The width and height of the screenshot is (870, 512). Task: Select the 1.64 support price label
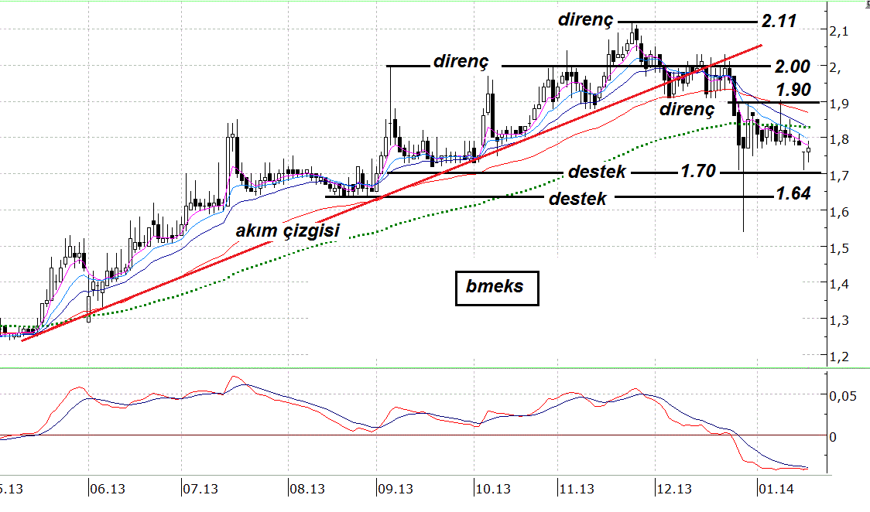[793, 193]
